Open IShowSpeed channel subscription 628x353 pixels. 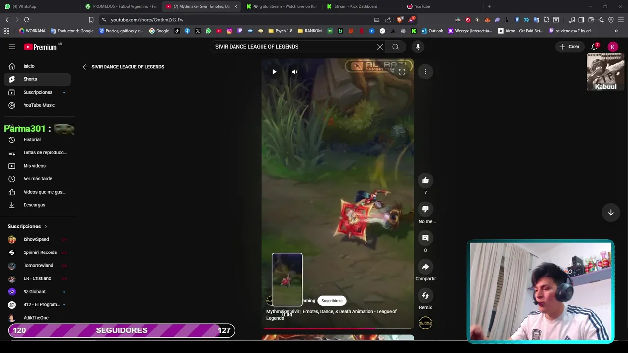point(37,239)
